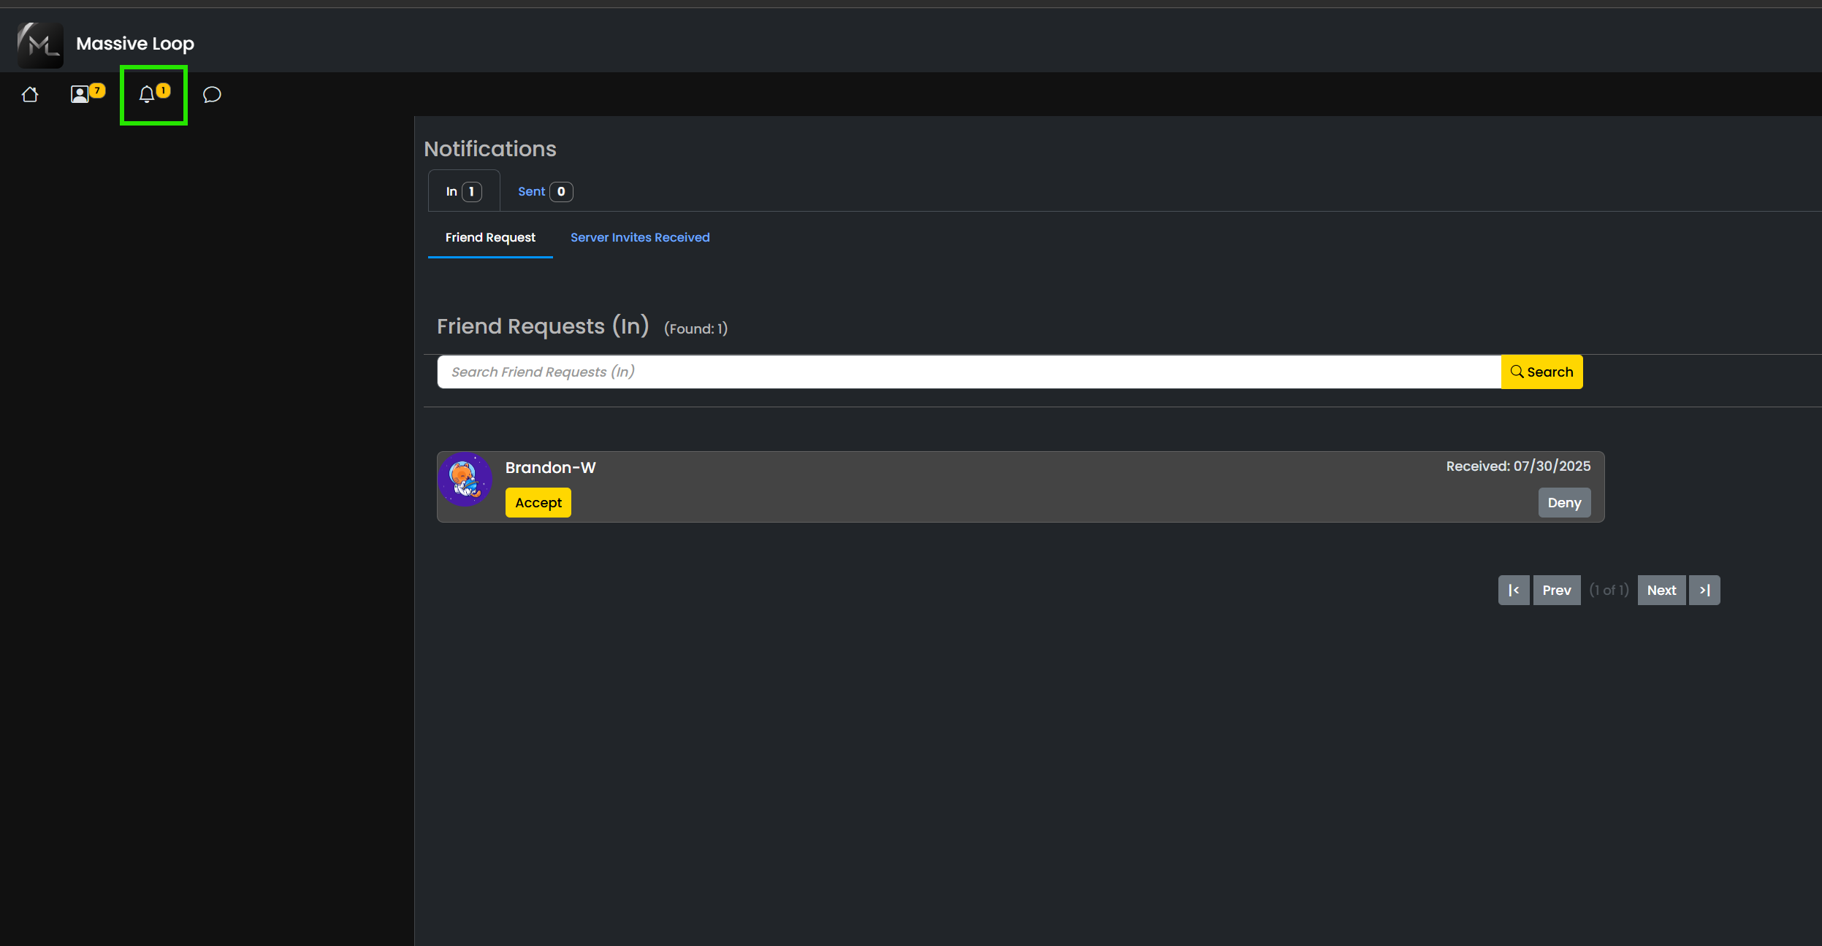Accept Brandon-W's friend request
Viewport: 1822px width, 946px height.
coord(538,503)
